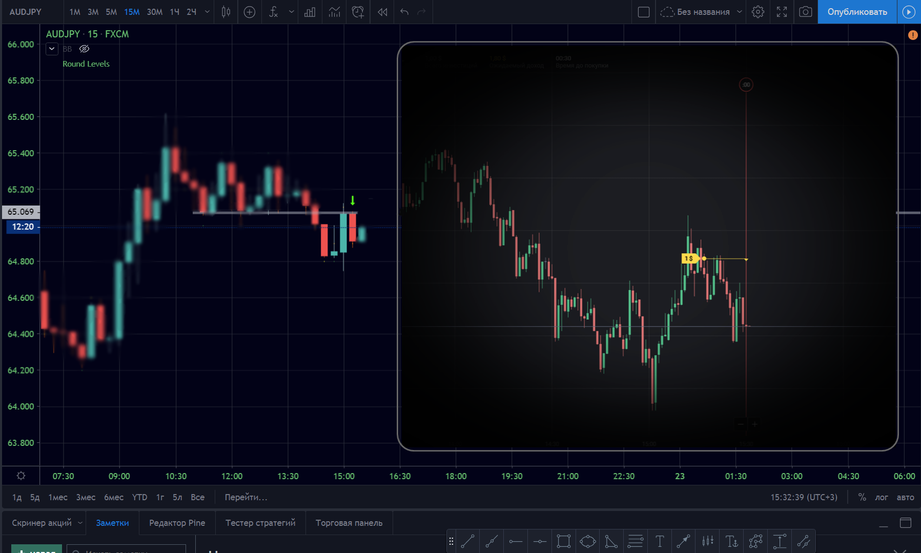The image size is (921, 553).
Task: Expand the timeframe interval dropdown arrow
Action: pyautogui.click(x=207, y=12)
